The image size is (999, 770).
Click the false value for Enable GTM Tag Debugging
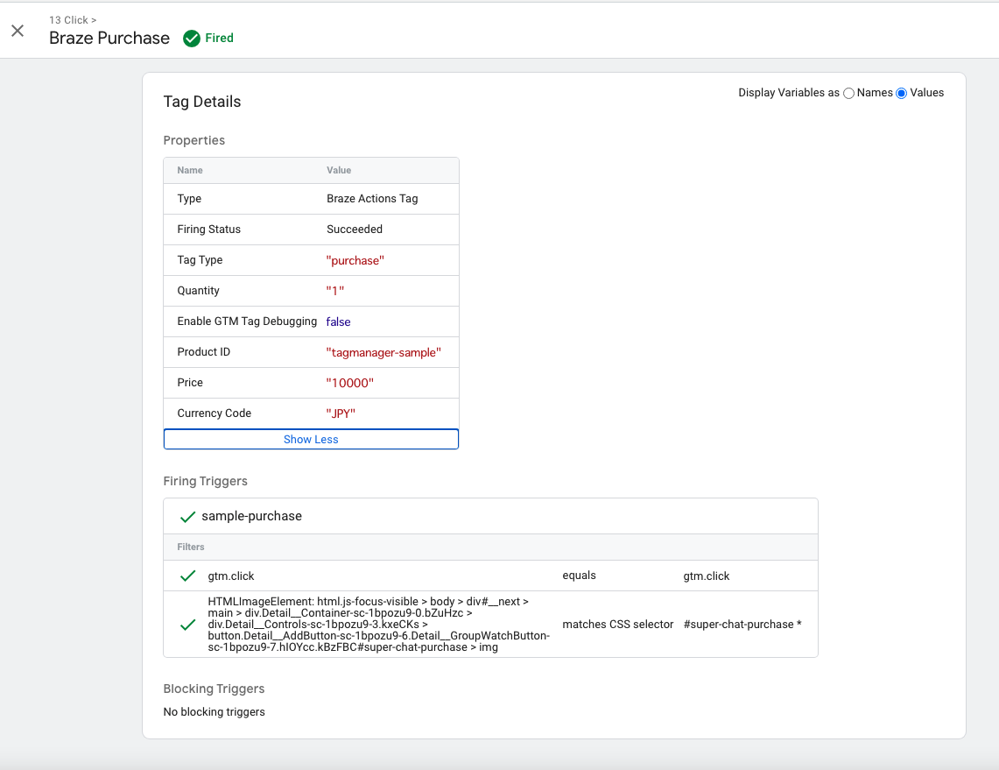tap(338, 321)
